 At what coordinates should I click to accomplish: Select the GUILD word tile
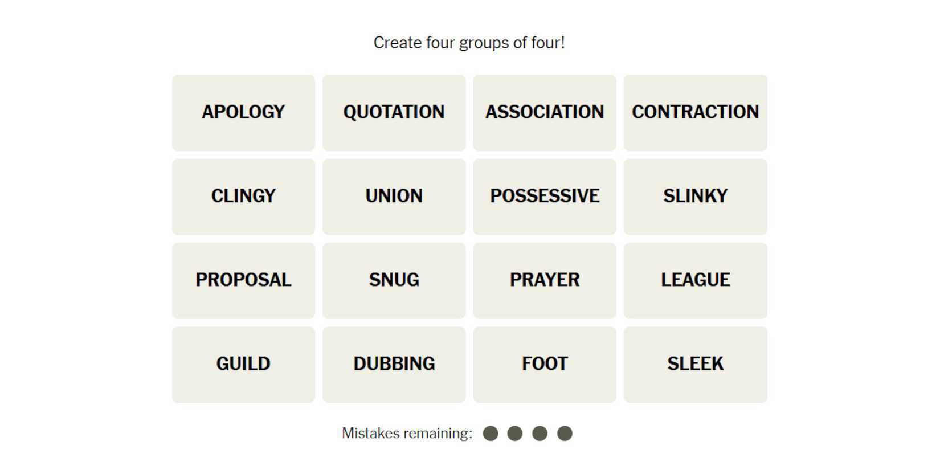[x=243, y=363]
